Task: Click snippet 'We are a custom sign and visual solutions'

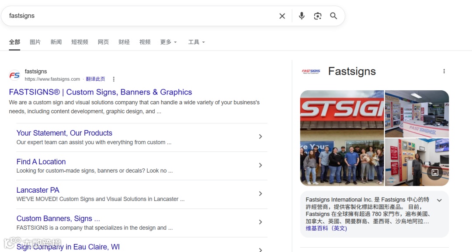Action: click(x=134, y=107)
